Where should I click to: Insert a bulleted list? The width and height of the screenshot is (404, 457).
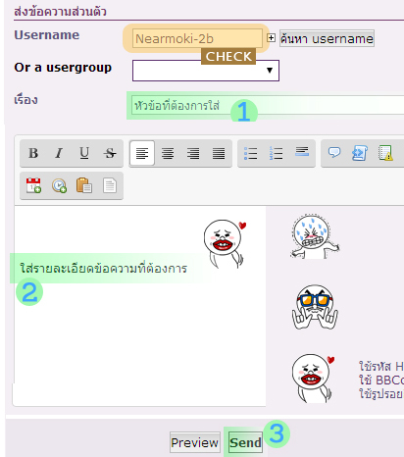(x=251, y=153)
